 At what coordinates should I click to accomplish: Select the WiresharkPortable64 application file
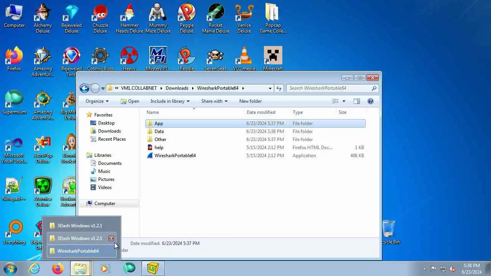[x=255, y=156]
